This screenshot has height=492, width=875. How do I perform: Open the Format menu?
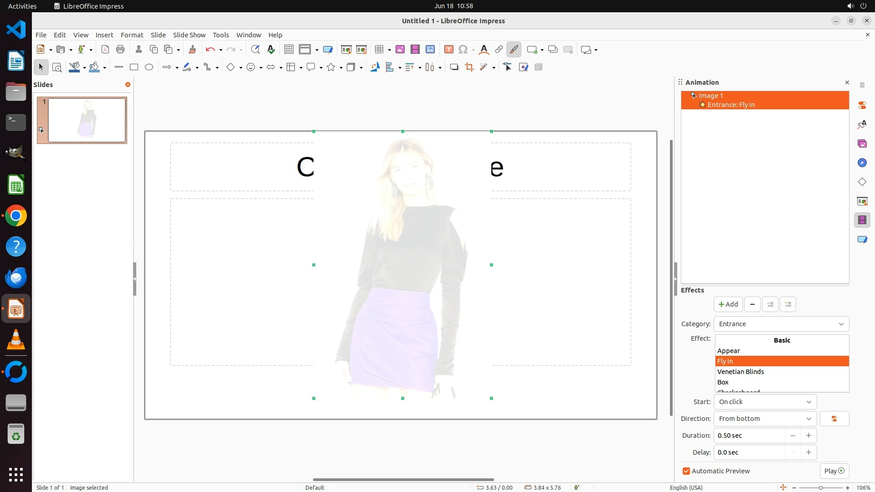pyautogui.click(x=132, y=35)
